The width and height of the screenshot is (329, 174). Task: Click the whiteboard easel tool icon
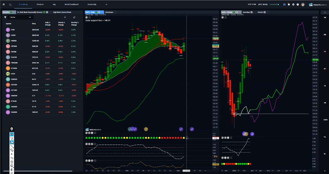[x=12, y=166]
